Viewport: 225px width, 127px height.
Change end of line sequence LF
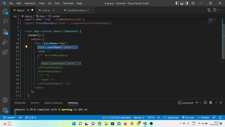tap(159, 117)
